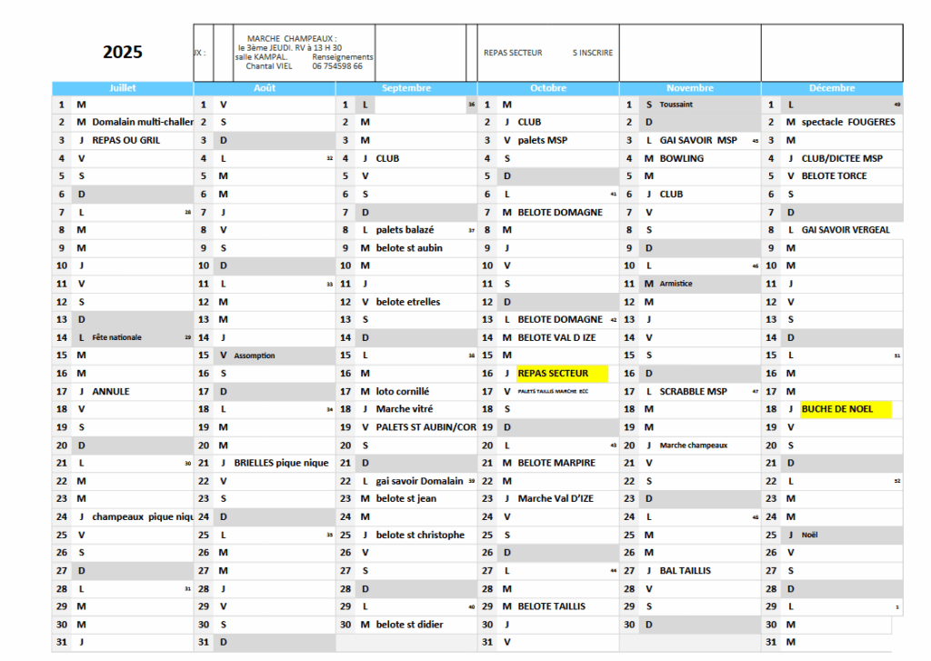The width and height of the screenshot is (931, 661).
Task: Select the loto cornillé entry
Action: coord(403,391)
